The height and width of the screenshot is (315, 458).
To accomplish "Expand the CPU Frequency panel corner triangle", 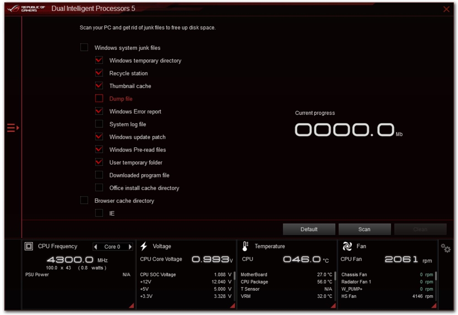I will click(x=131, y=305).
